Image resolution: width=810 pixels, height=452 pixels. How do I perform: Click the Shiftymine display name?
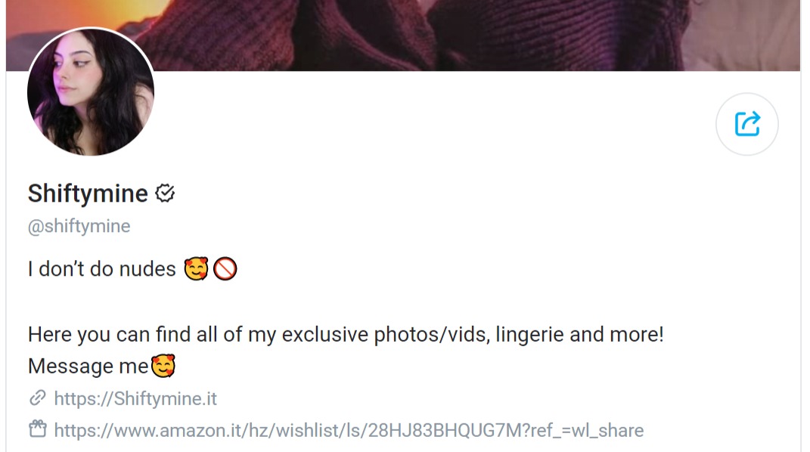[x=88, y=194]
